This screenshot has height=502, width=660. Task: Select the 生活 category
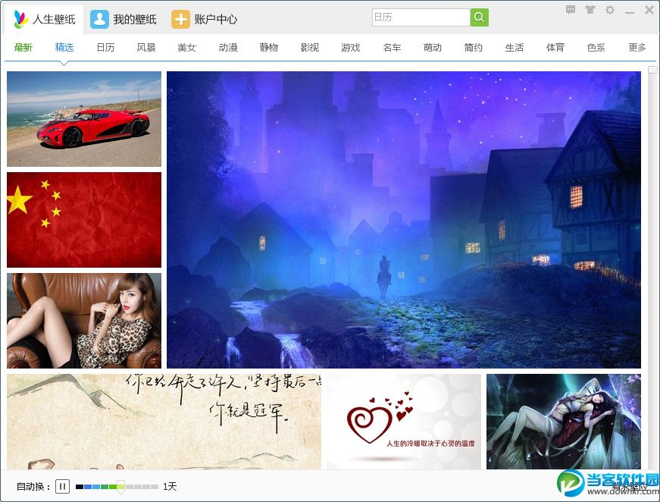coord(515,48)
